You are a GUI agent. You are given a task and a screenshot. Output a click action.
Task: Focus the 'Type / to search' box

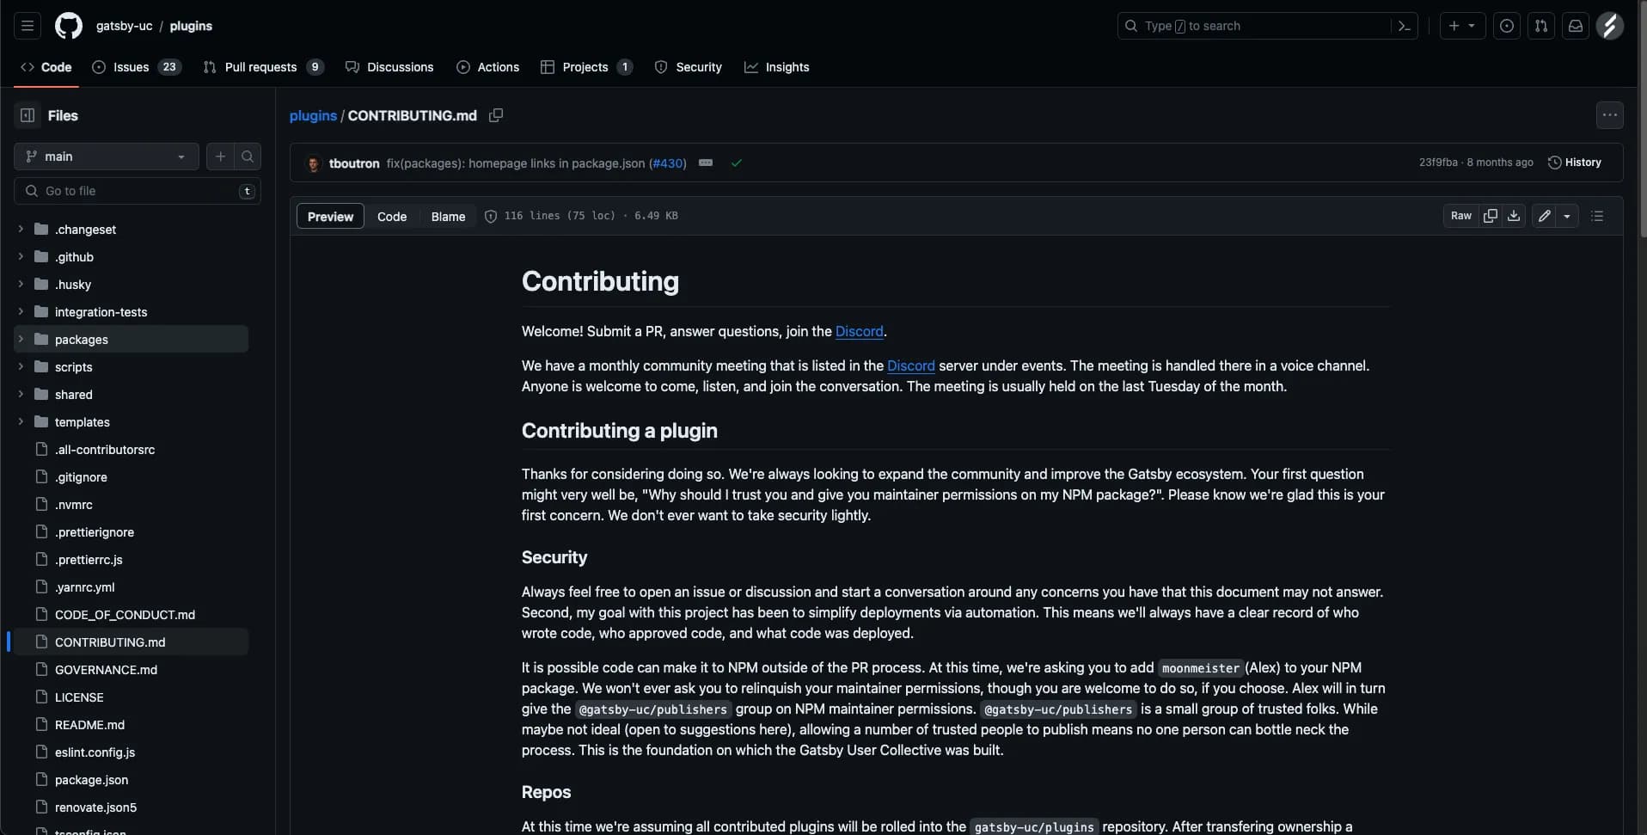1257,26
